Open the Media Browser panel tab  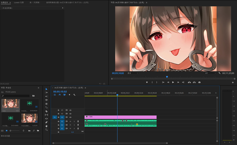click(6, 136)
